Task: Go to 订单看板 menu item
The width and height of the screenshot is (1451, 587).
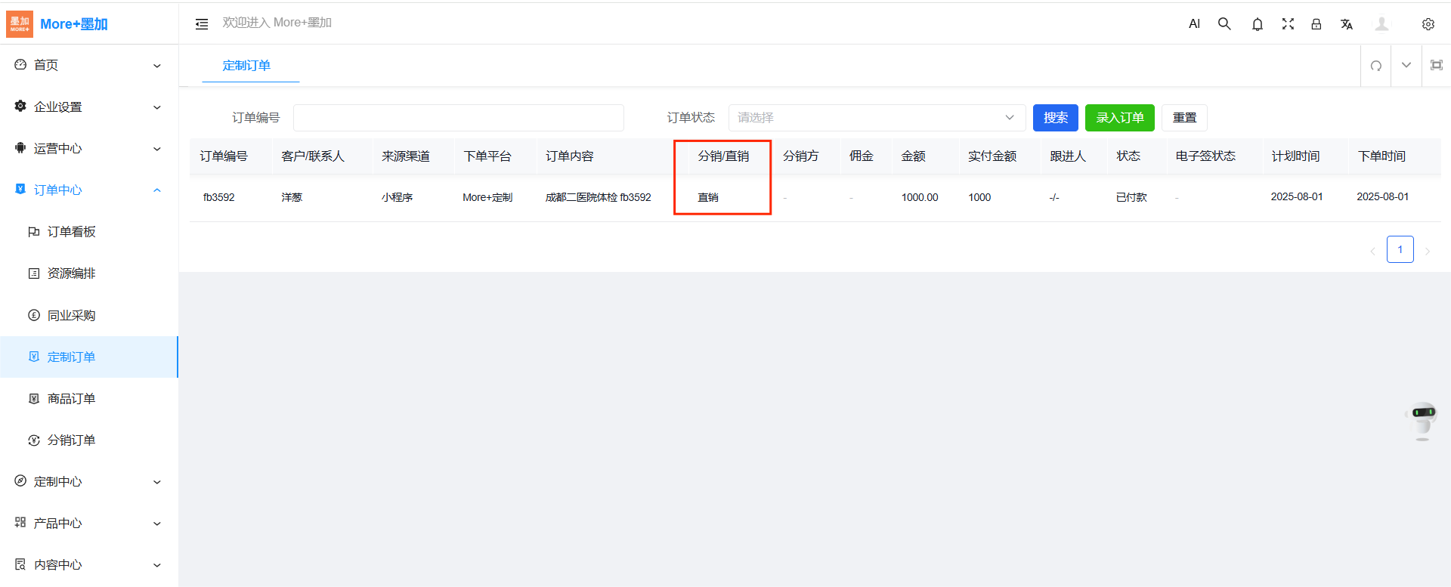Action: (x=71, y=232)
